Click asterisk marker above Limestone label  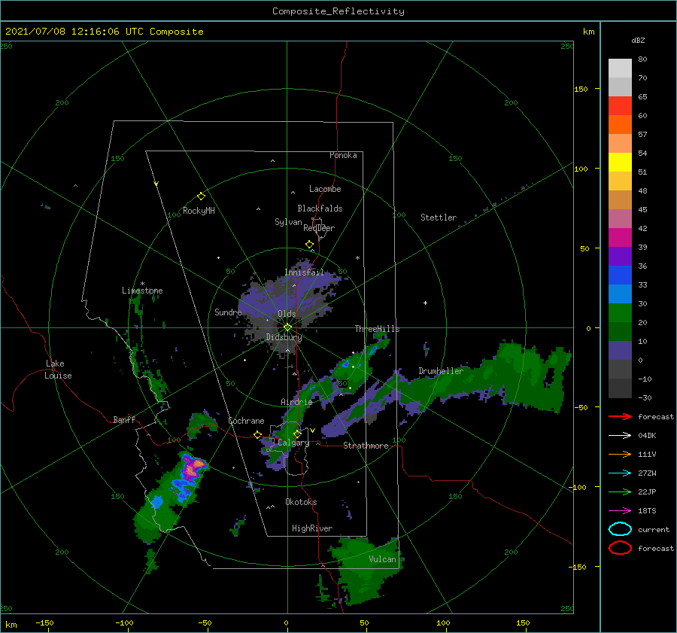click(x=142, y=284)
